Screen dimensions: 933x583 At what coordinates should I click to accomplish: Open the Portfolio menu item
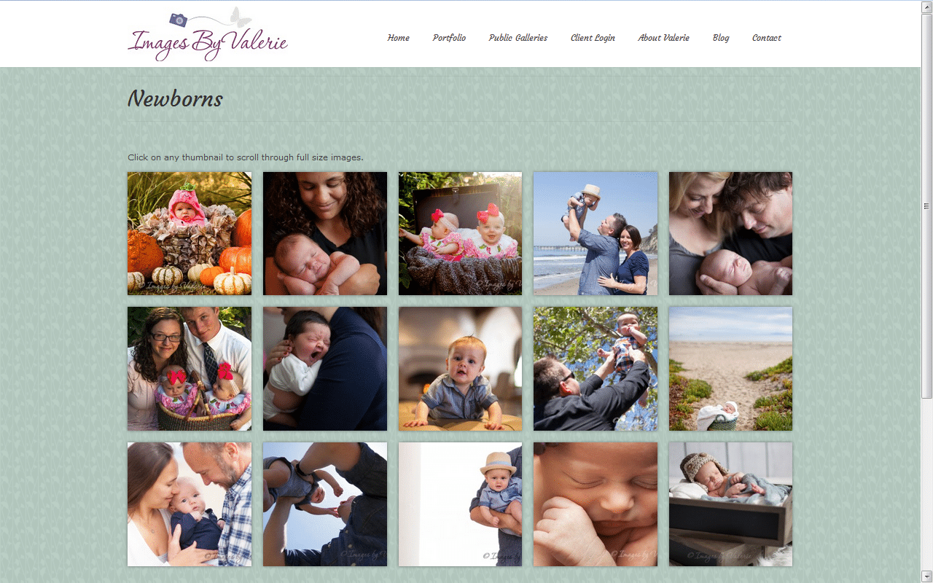449,38
